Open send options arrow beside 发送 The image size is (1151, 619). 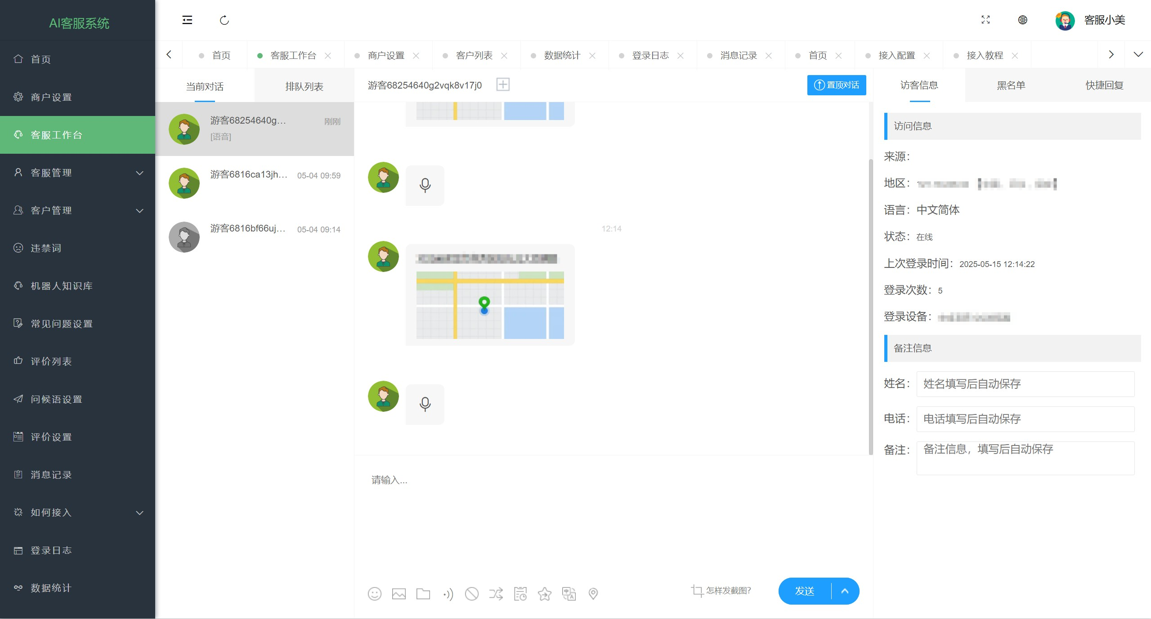coord(845,591)
